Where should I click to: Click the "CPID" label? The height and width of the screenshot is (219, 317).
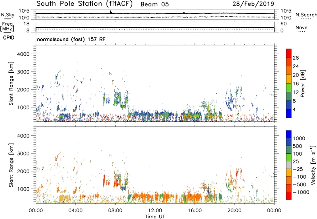(x=9, y=38)
